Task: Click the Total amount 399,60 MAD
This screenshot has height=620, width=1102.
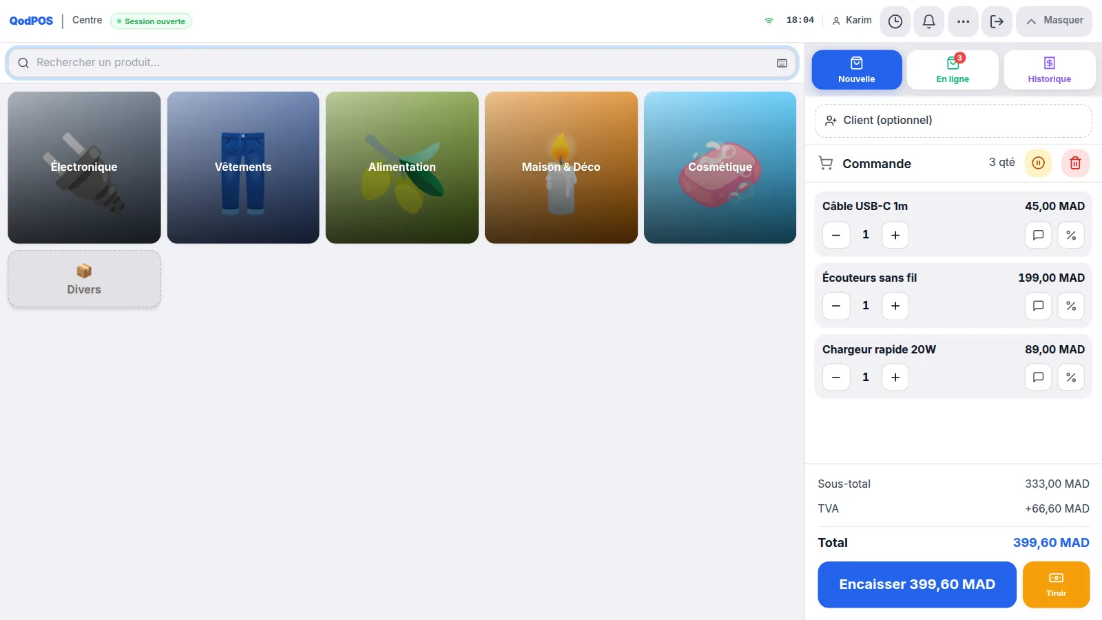Action: pyautogui.click(x=1051, y=543)
